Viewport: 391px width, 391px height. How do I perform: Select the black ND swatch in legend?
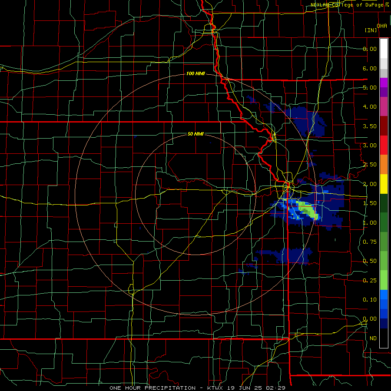384,338
